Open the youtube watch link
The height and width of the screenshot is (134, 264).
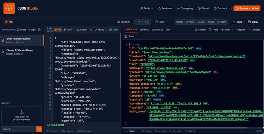pyautogui.click(x=178, y=72)
